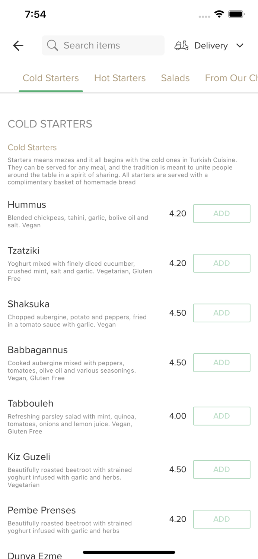Expand the delivery method selector
This screenshot has width=258, height=559.
pos(240,45)
